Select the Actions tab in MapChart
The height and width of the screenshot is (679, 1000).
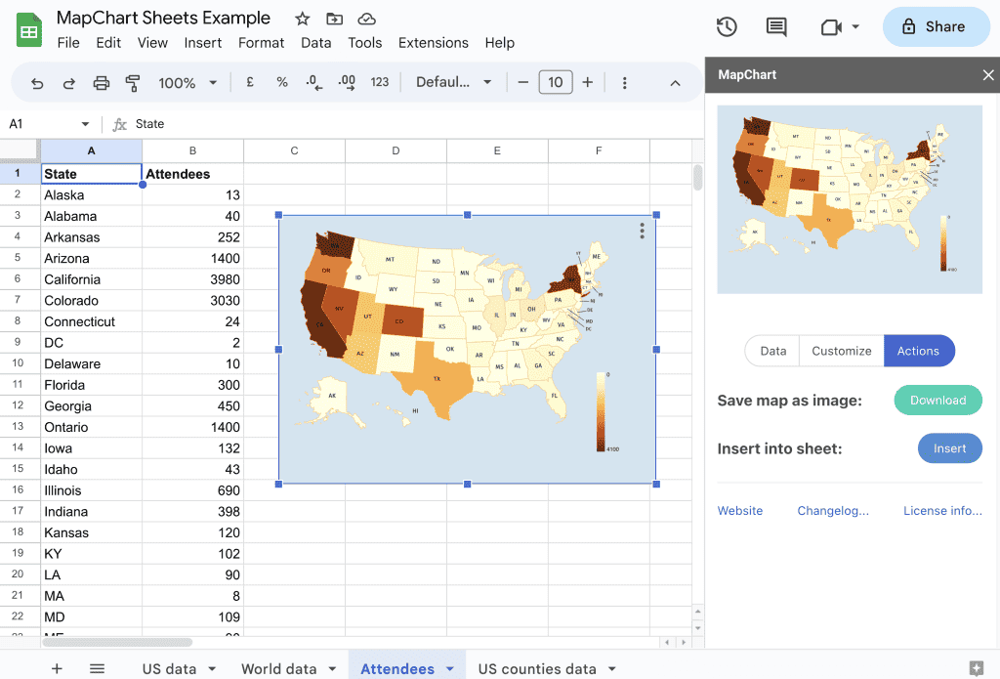(x=918, y=351)
